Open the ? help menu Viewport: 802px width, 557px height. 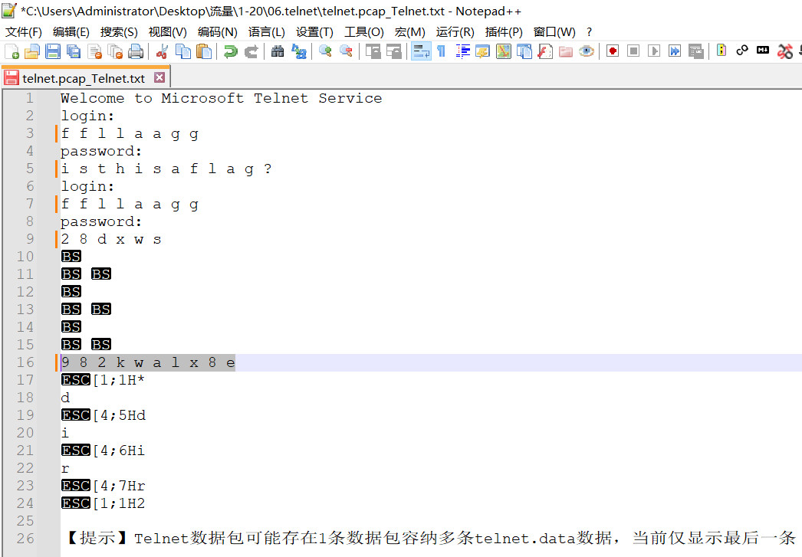589,32
